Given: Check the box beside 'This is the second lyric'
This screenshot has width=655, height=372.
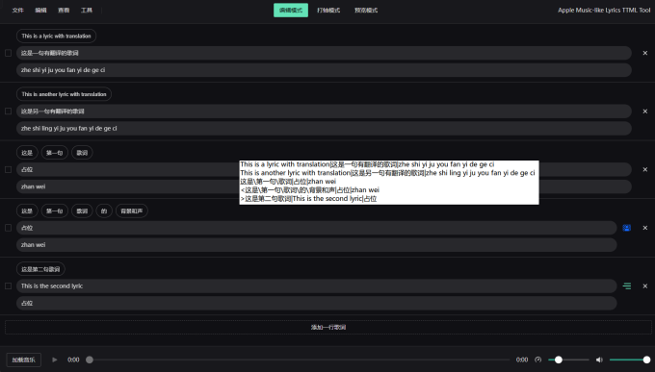Looking at the screenshot, I should (8, 286).
